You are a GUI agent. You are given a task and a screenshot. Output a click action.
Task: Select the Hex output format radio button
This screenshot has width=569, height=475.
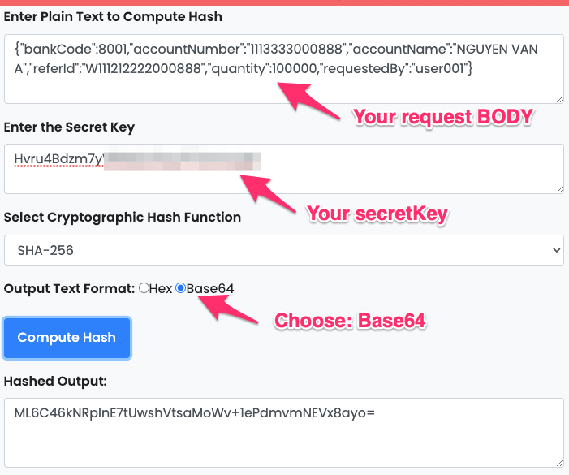pyautogui.click(x=144, y=288)
